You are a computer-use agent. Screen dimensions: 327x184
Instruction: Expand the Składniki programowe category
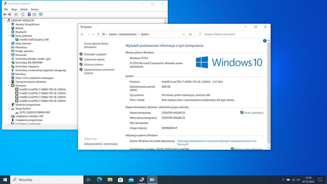point(9,105)
